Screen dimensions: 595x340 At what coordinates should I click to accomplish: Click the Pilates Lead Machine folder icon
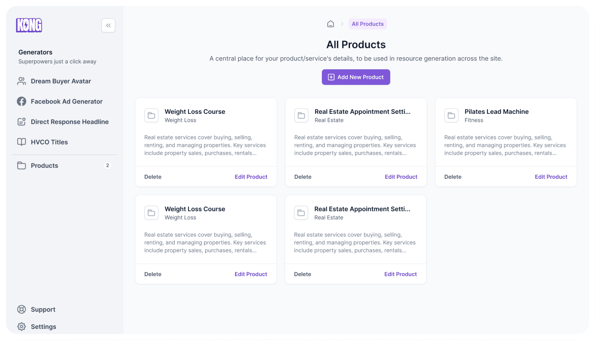click(x=451, y=116)
